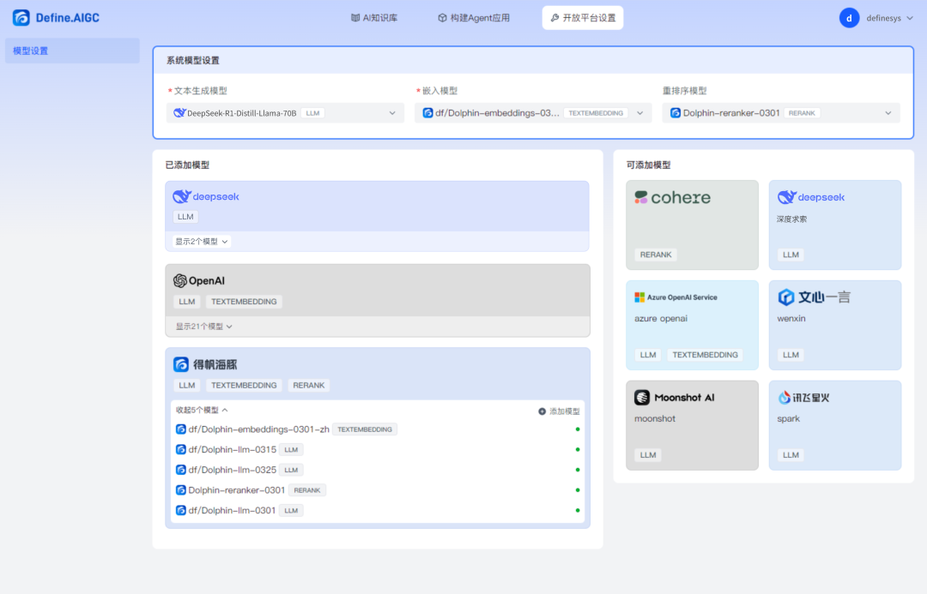Click the 构建Agent应用 cube icon
This screenshot has width=927, height=594.
pyautogui.click(x=442, y=18)
